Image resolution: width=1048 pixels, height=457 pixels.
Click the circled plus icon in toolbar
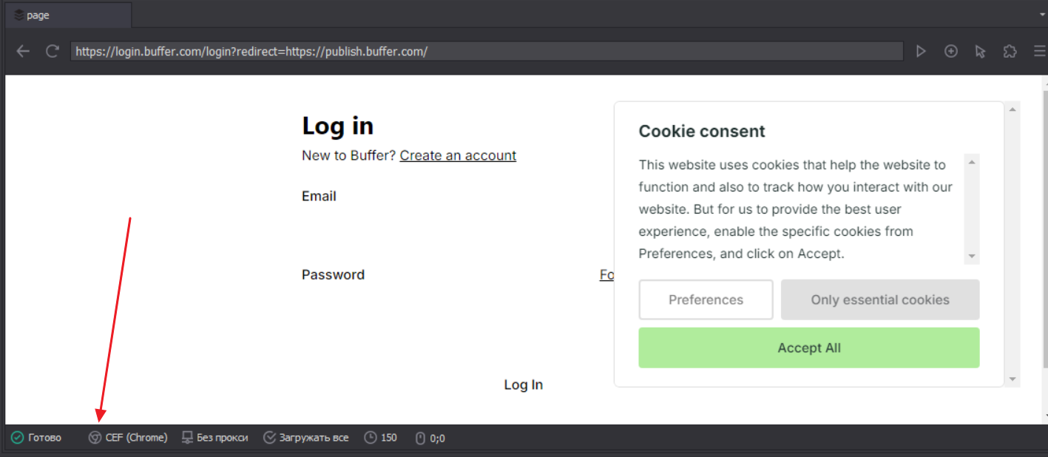951,51
